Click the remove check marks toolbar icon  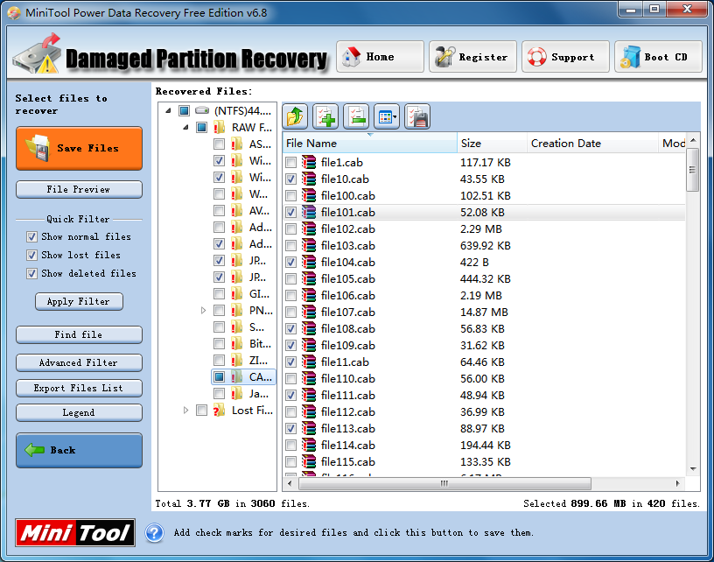(x=356, y=116)
